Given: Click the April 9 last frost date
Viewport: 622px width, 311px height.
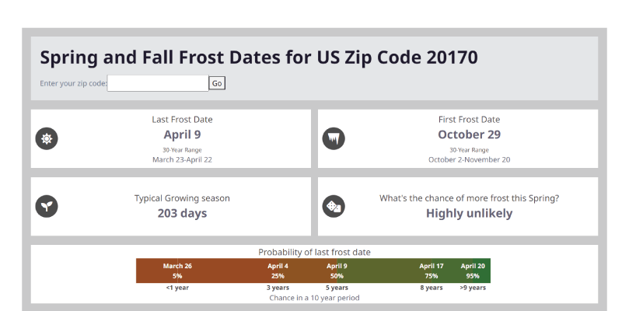Looking at the screenshot, I should [x=182, y=135].
